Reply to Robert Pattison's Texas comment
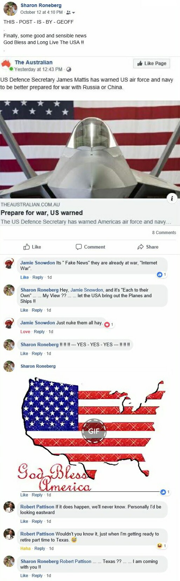 (x=40, y=549)
